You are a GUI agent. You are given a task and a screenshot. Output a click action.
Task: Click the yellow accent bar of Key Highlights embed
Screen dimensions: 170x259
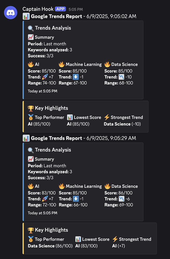[x=23, y=116]
